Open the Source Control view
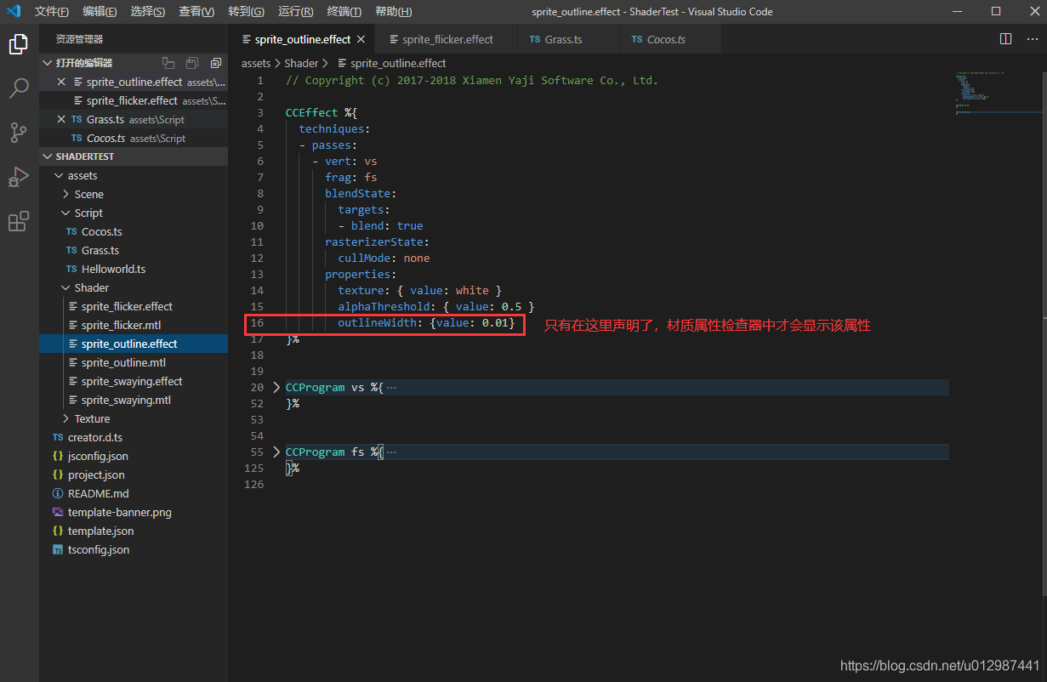The width and height of the screenshot is (1047, 682). click(19, 133)
